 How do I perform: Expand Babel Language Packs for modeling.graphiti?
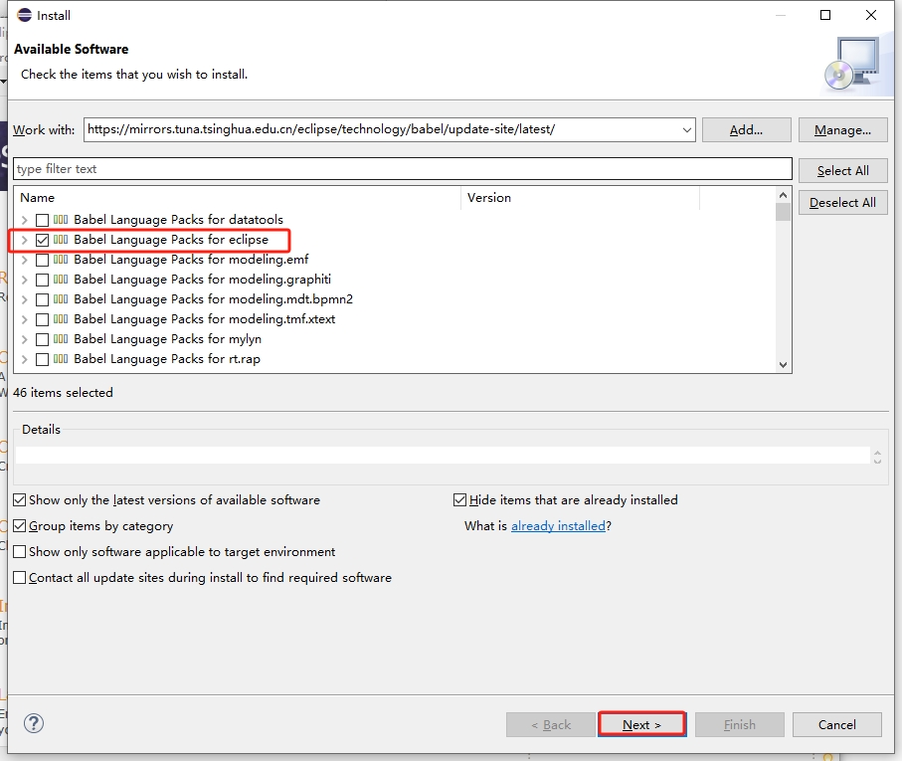click(24, 280)
